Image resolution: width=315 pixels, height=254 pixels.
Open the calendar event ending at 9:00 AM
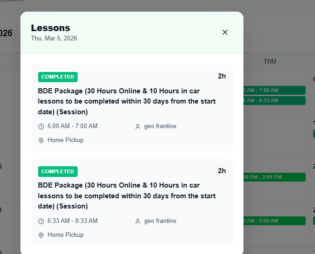(274, 221)
